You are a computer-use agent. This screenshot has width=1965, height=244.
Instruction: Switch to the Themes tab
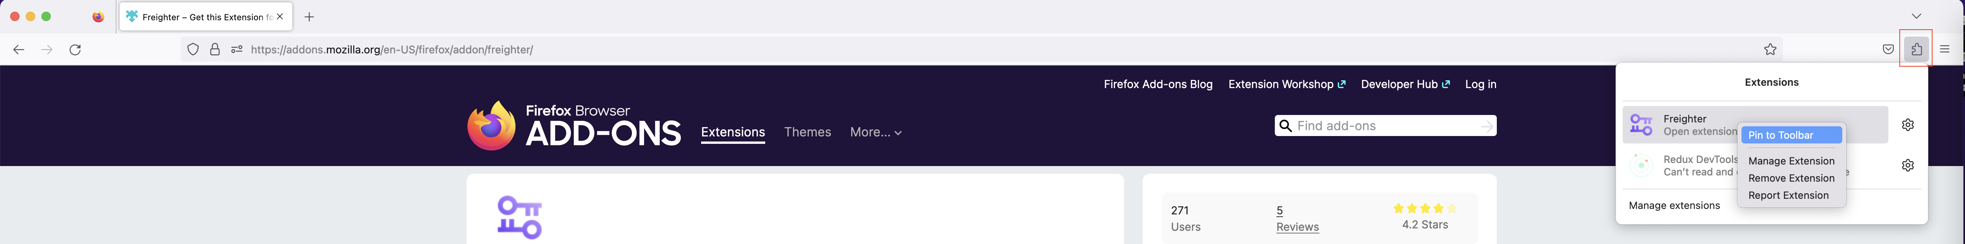click(x=807, y=132)
